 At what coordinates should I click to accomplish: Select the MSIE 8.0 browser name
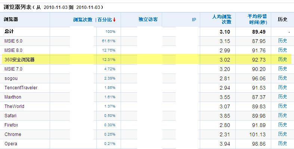13,50
